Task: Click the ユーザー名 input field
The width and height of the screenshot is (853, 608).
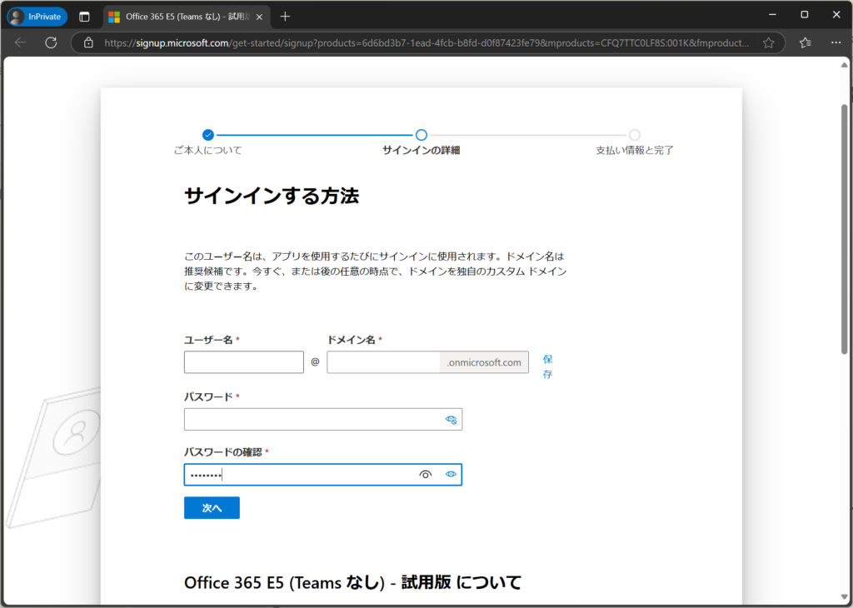Action: click(243, 362)
